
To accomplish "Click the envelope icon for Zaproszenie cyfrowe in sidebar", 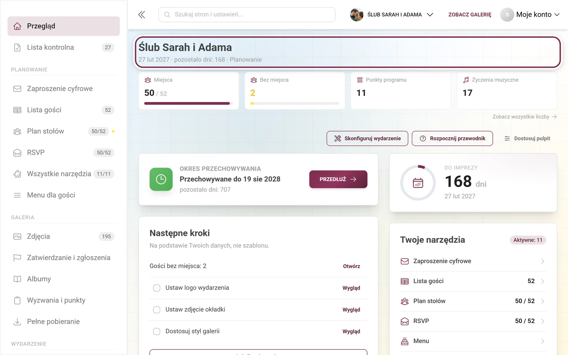I will click(x=17, y=89).
